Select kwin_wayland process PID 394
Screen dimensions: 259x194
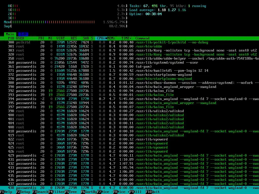129,99
